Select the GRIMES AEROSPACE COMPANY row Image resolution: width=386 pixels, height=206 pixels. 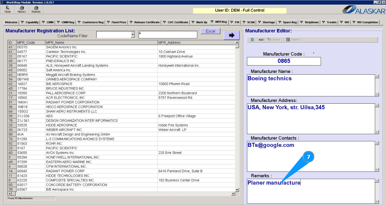[x=121, y=79]
